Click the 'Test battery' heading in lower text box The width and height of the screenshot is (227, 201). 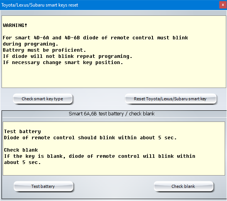tap(22, 132)
